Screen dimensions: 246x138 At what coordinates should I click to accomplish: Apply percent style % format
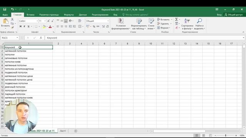(x=94, y=26)
